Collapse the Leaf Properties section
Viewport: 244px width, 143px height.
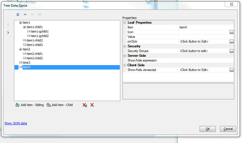[125, 23]
